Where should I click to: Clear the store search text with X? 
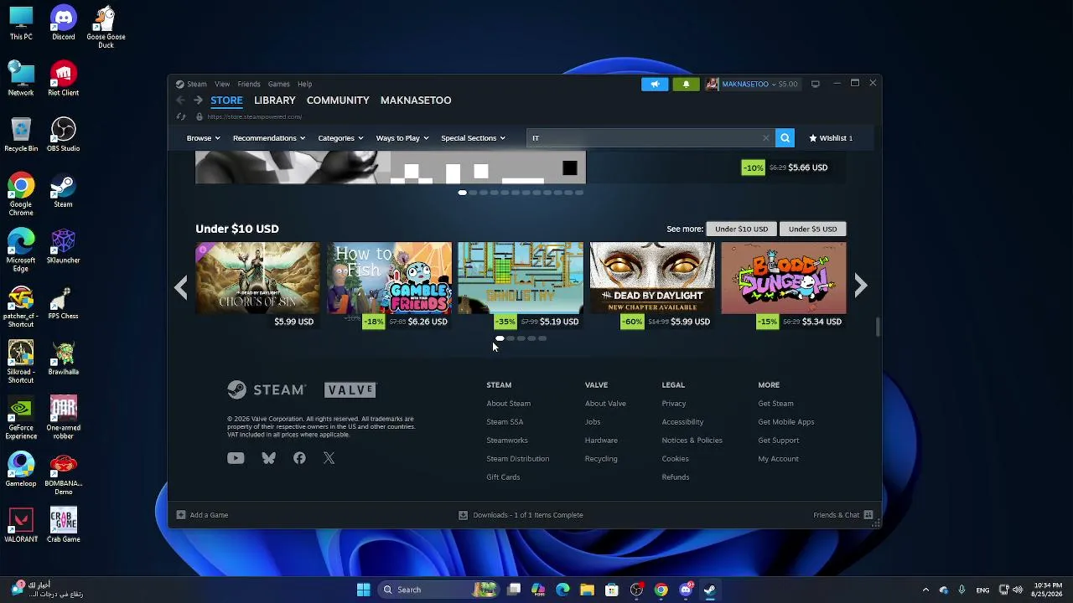click(765, 138)
